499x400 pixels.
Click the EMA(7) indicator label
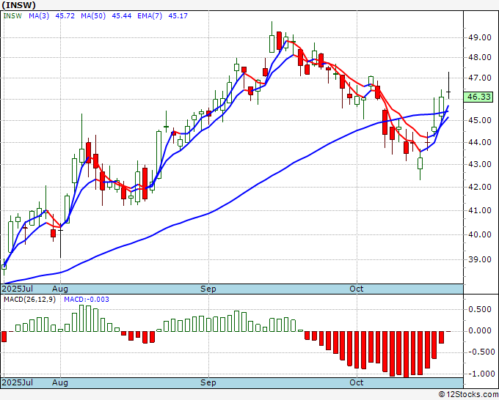[x=150, y=16]
